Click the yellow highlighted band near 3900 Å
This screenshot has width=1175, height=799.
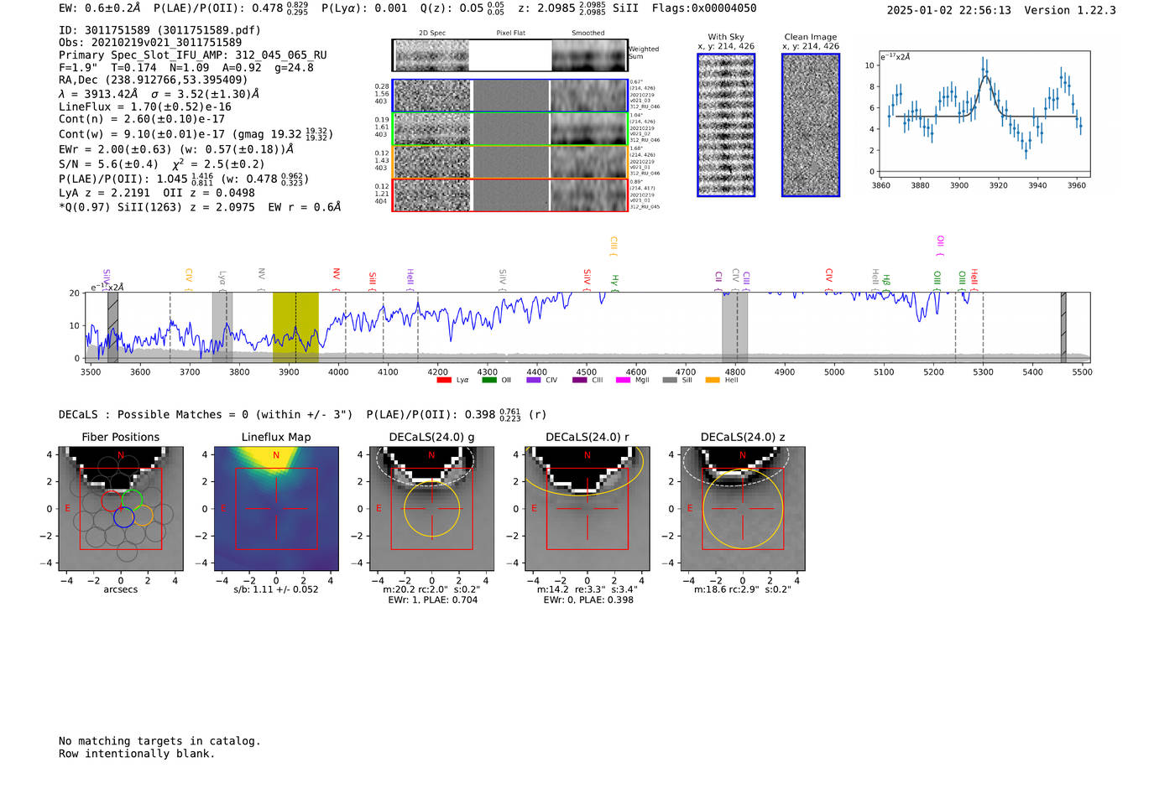pyautogui.click(x=295, y=327)
